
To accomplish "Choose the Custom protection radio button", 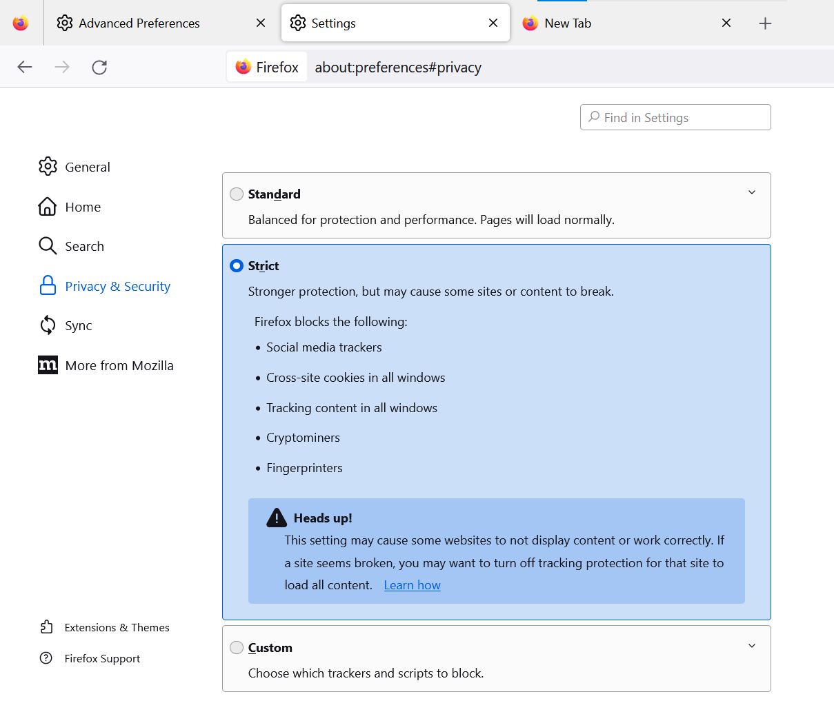I will 237,648.
